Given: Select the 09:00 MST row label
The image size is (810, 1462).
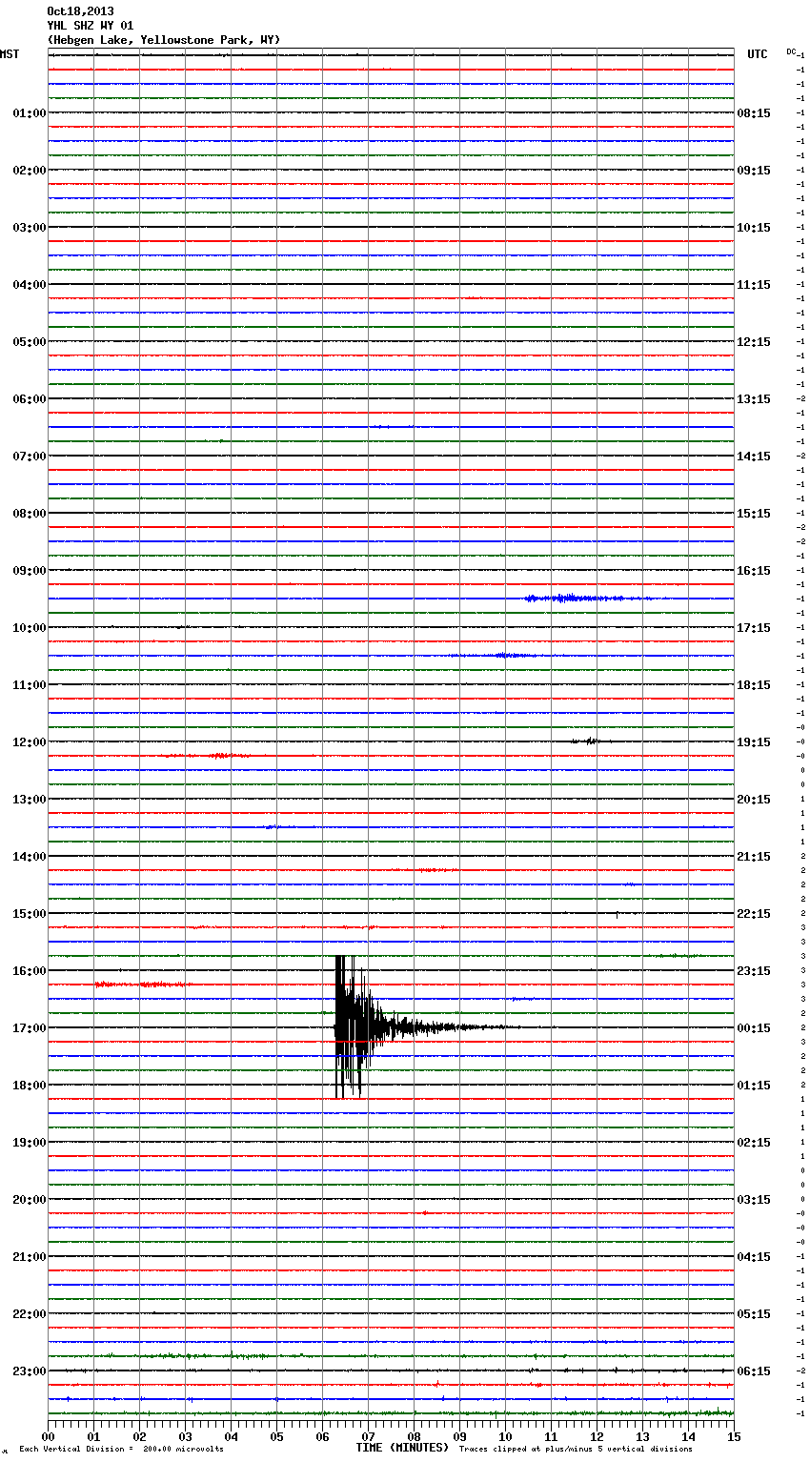Looking at the screenshot, I should click(29, 571).
